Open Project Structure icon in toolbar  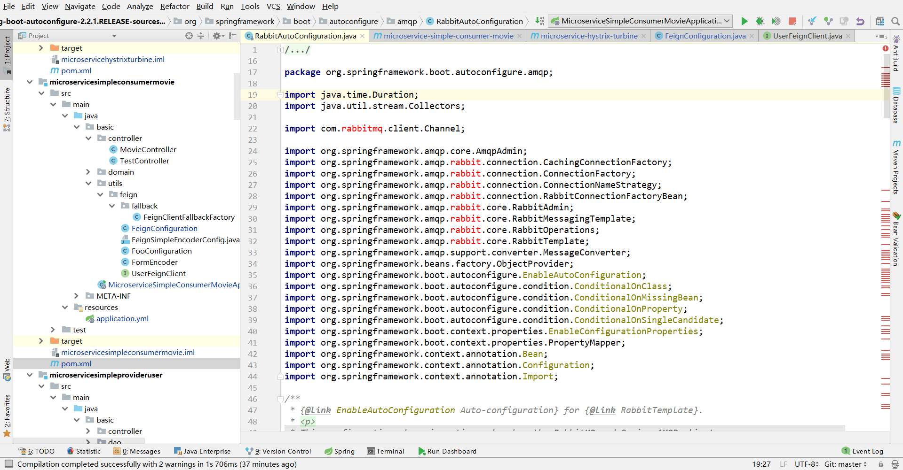[x=880, y=21]
